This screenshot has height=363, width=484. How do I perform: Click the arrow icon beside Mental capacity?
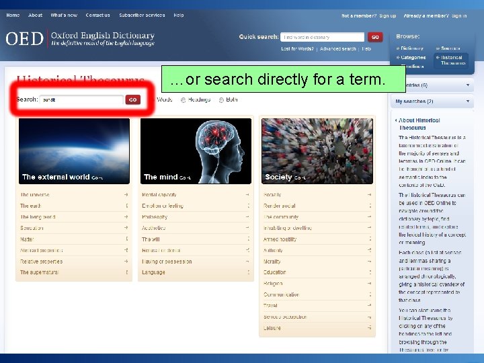point(247,195)
